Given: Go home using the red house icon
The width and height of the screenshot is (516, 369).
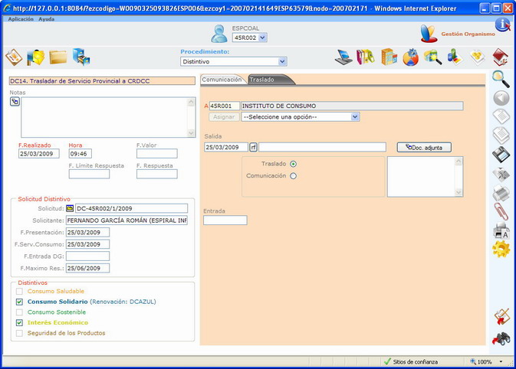Looking at the screenshot, I should click(x=501, y=57).
